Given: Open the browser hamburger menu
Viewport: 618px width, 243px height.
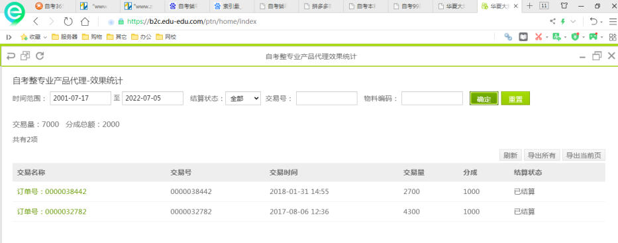Looking at the screenshot, I should click(x=613, y=22).
